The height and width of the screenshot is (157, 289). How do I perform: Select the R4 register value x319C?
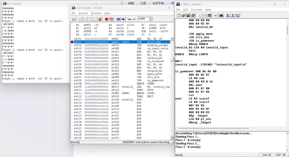[120, 25]
